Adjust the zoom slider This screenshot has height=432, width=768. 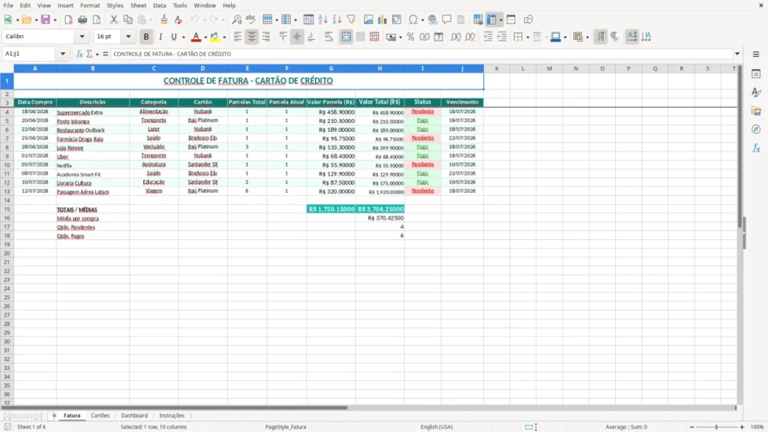point(716,427)
